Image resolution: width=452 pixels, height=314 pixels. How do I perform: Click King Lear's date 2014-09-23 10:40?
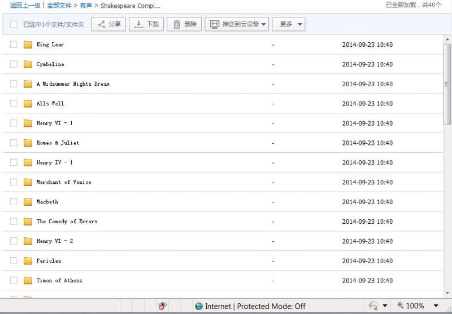pos(367,45)
